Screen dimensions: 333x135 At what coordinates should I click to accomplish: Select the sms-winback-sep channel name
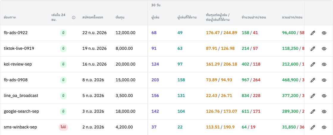point(21,127)
